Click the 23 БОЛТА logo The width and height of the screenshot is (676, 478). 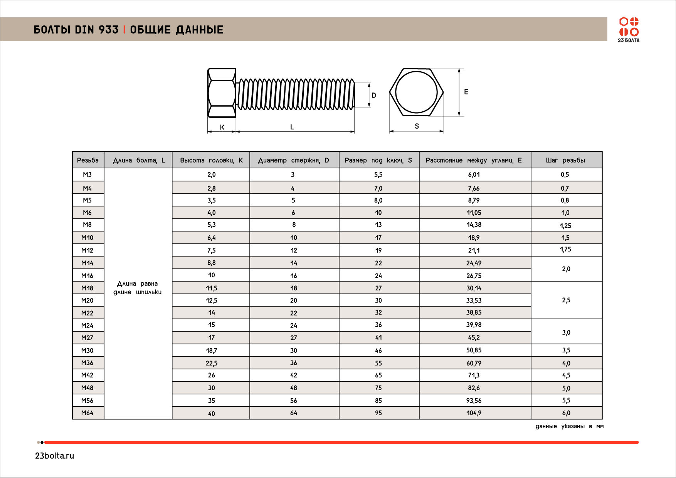[629, 29]
